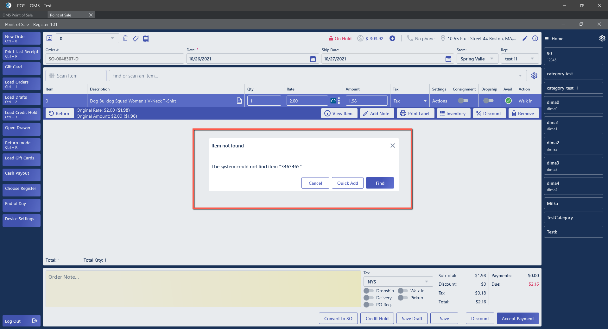Open the Rep dropdown test 11
The height and width of the screenshot is (329, 608).
[520, 59]
